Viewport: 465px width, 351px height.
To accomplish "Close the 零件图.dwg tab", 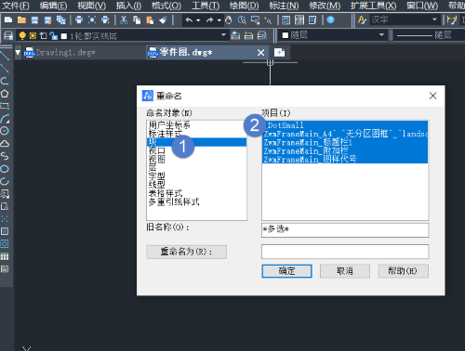I will pyautogui.click(x=261, y=53).
